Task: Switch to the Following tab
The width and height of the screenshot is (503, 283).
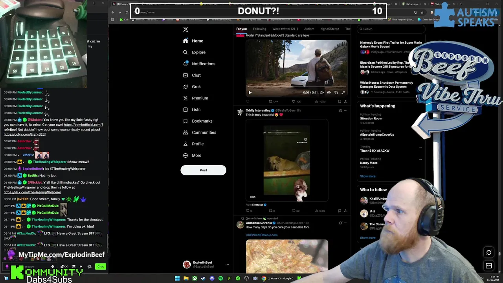Action: 259,29
